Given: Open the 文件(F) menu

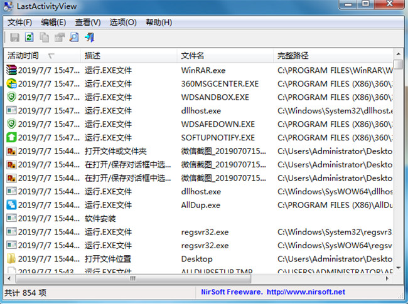Looking at the screenshot, I should [x=19, y=23].
